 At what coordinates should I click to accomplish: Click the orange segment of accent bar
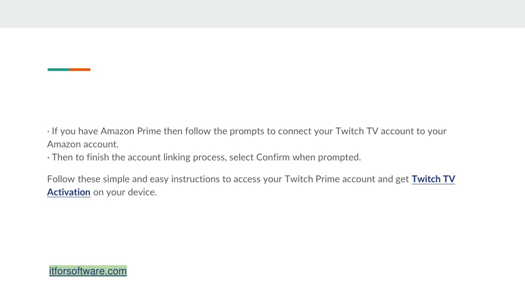pyautogui.click(x=79, y=70)
